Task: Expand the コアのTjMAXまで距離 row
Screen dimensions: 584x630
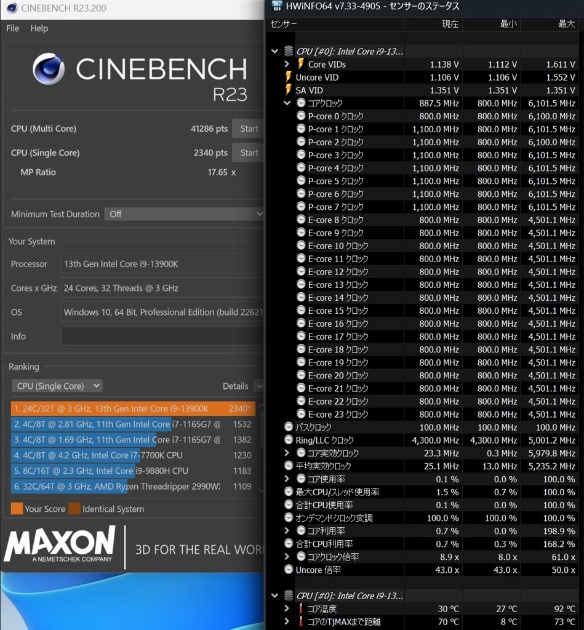Action: [287, 621]
